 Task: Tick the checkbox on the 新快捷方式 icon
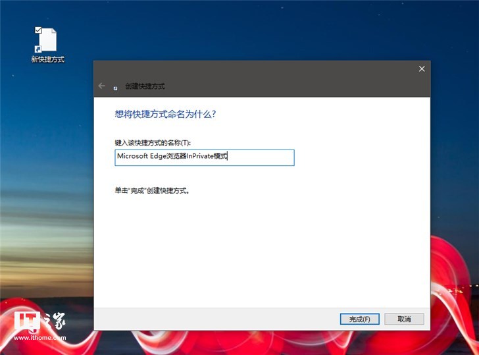tap(38, 30)
